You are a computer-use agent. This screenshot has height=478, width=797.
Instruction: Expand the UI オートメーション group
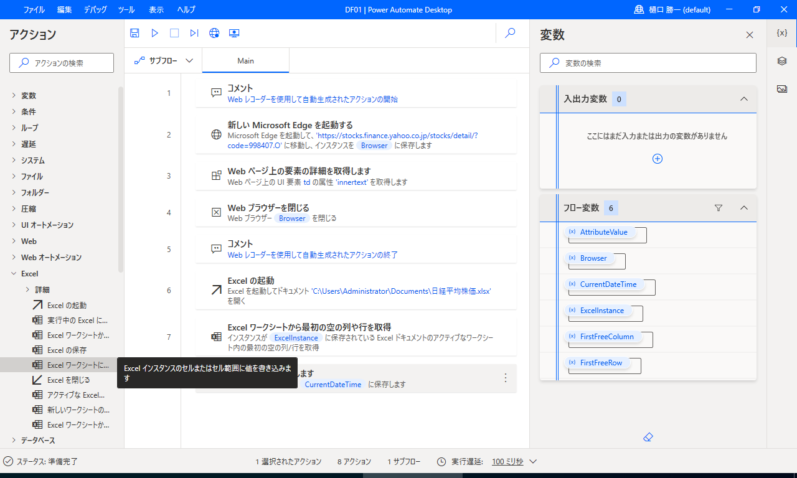click(x=14, y=225)
